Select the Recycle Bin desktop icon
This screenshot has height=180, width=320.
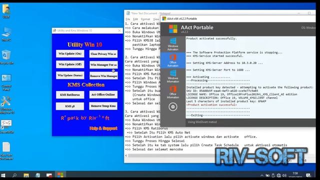pos(6,57)
